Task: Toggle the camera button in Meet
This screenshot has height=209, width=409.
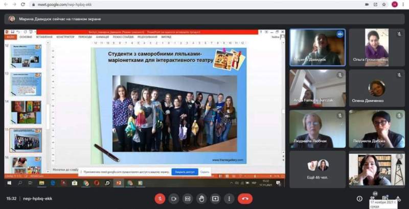Action: tap(174, 199)
